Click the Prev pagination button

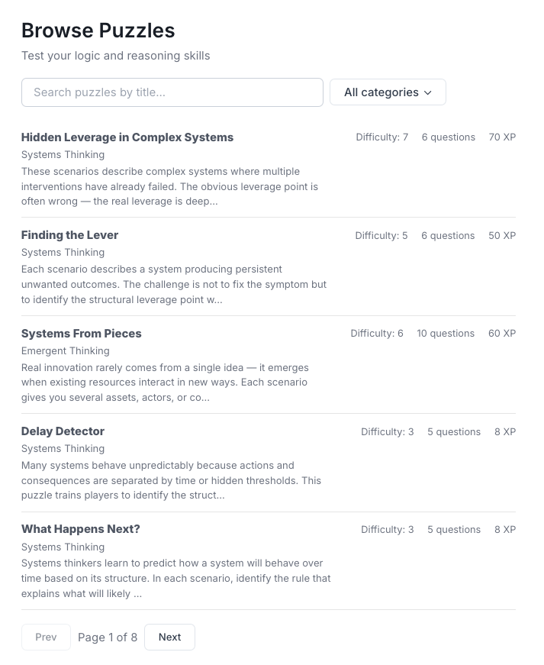pos(46,637)
